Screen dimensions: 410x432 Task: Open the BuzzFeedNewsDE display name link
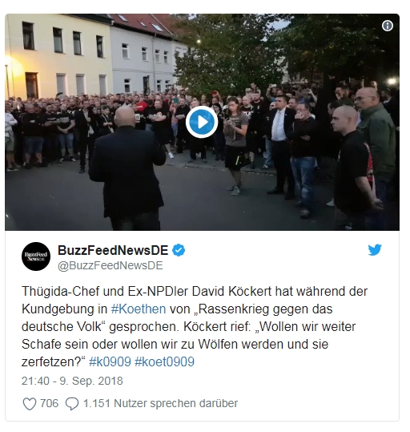[x=113, y=250]
